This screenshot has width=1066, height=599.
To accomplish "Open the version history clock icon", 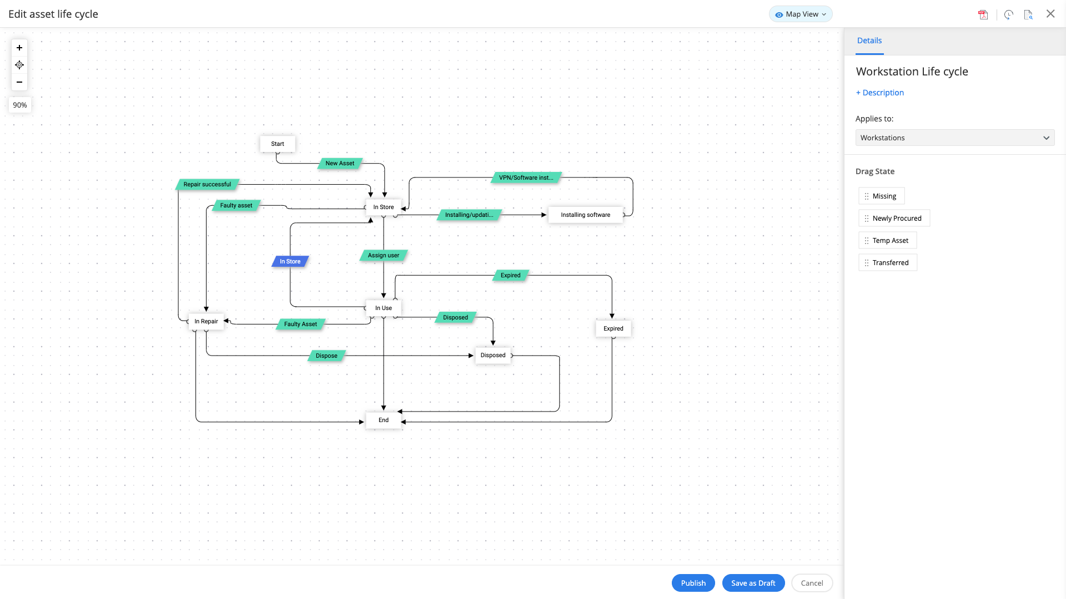I will 1009,14.
